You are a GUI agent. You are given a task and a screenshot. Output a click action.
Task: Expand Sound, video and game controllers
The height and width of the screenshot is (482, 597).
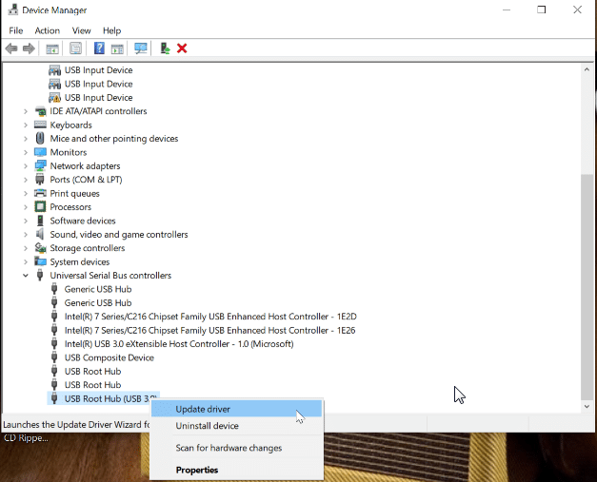pyautogui.click(x=26, y=235)
